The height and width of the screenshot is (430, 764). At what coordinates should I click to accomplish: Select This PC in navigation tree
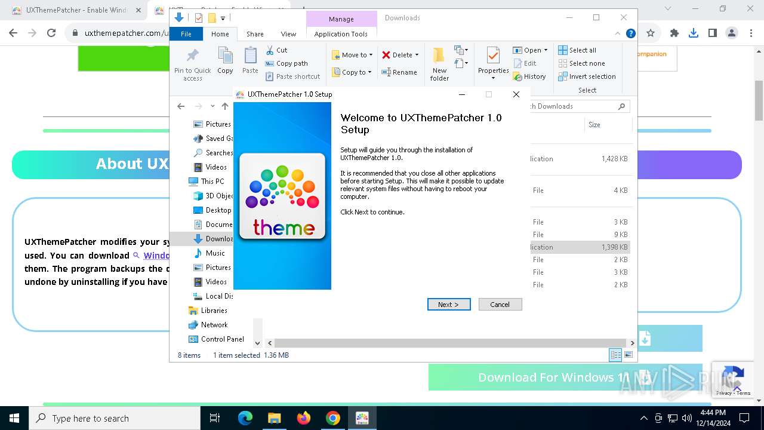207,182
